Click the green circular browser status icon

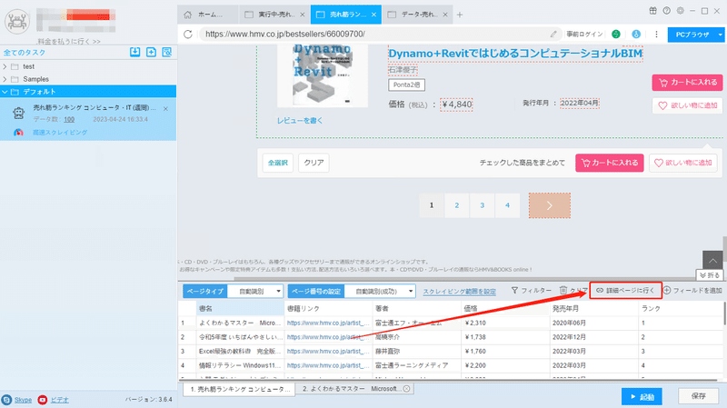(616, 34)
